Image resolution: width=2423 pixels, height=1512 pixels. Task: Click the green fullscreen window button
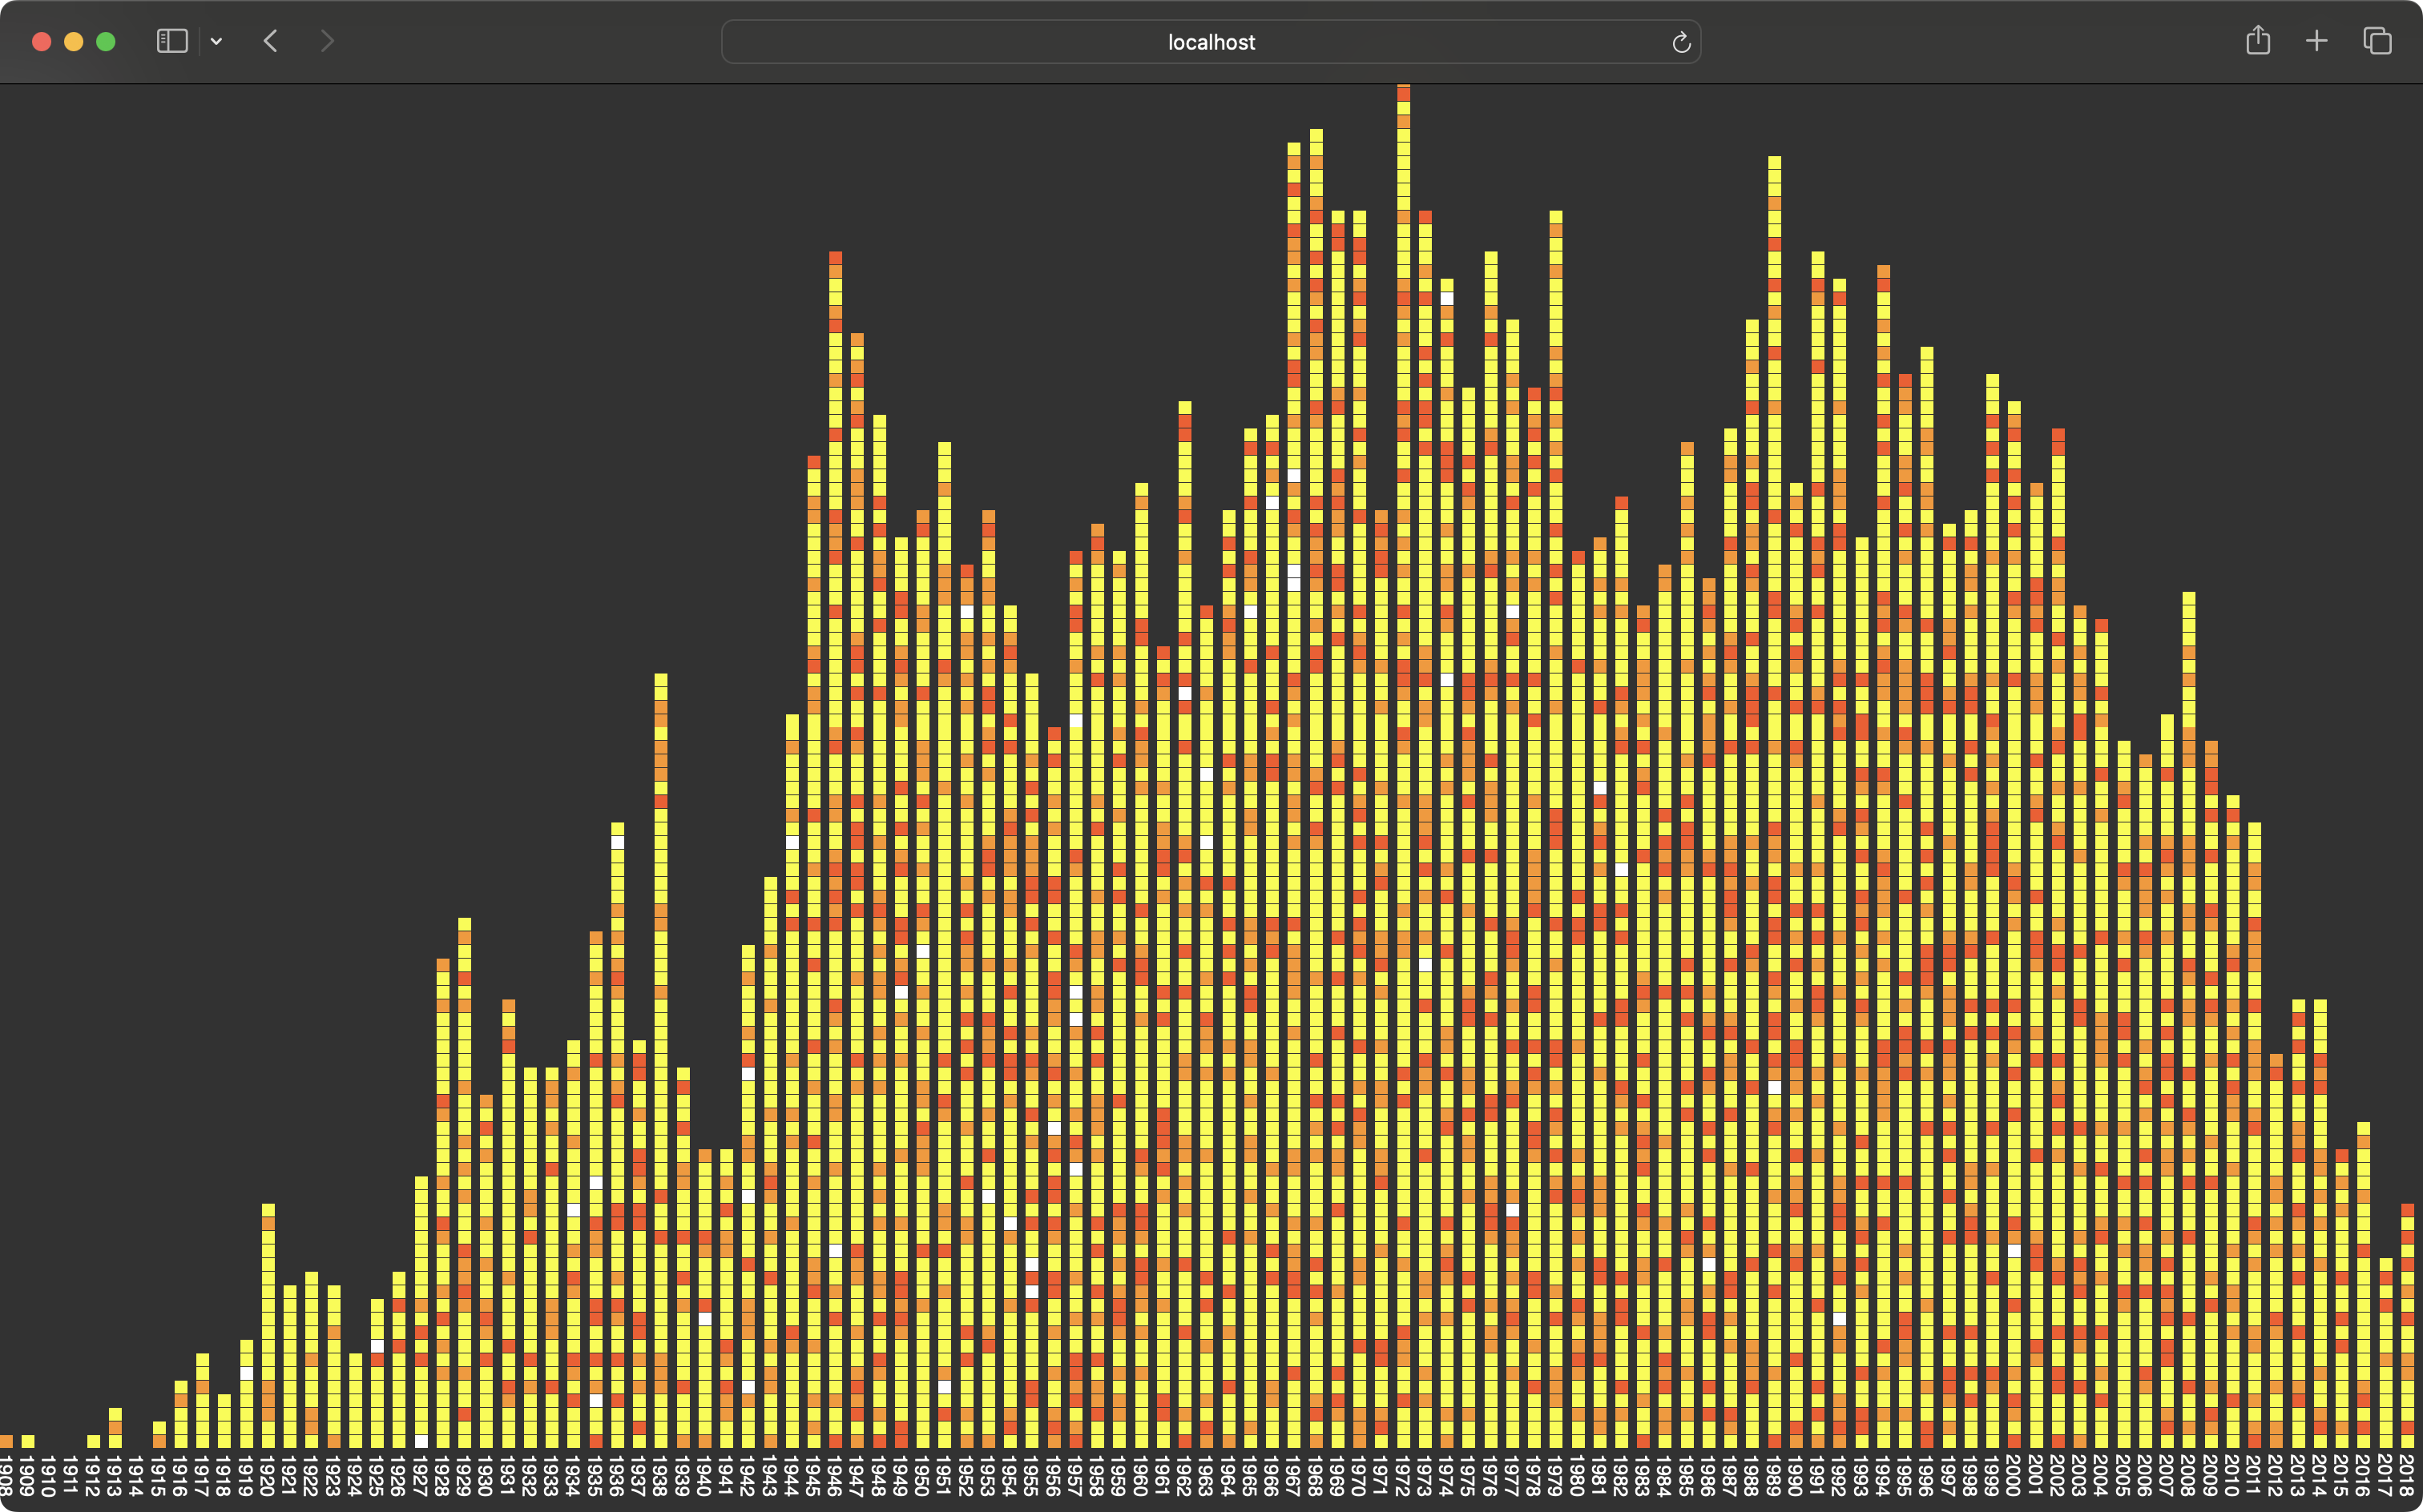(x=105, y=41)
